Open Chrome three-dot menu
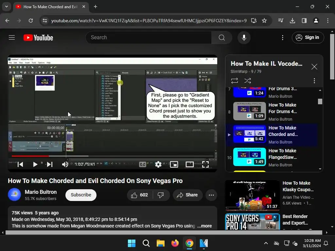The width and height of the screenshot is (335, 251). (x=328, y=21)
